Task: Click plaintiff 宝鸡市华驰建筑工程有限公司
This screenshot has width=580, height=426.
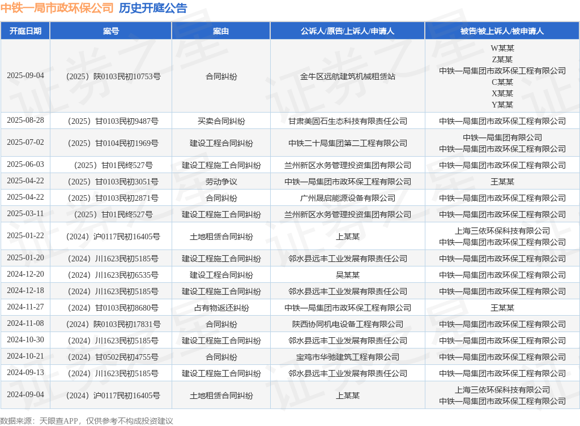Action: [347, 358]
